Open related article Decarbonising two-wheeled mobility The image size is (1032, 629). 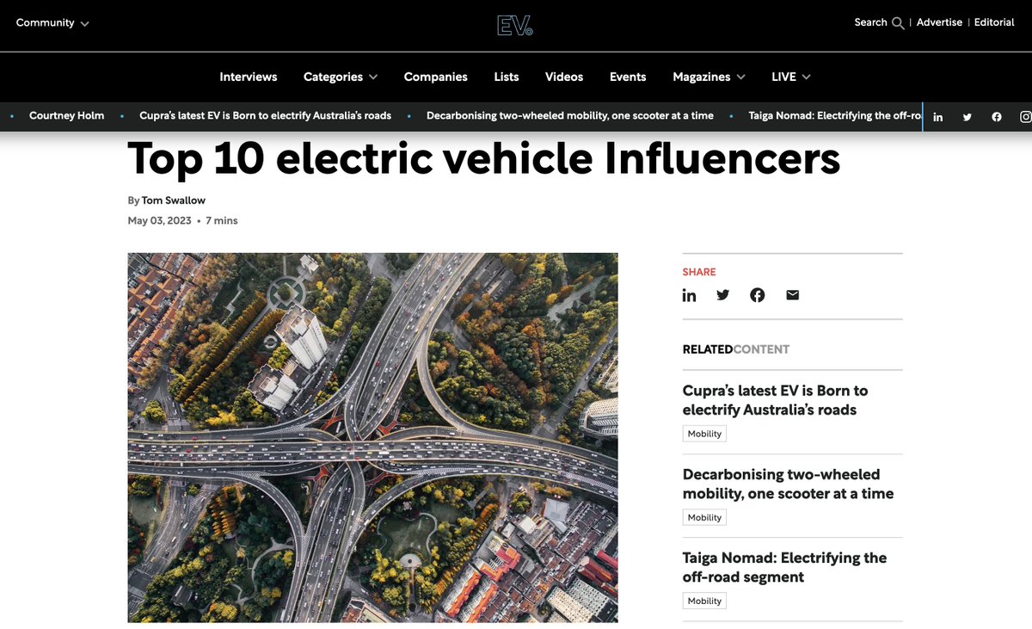(x=788, y=484)
